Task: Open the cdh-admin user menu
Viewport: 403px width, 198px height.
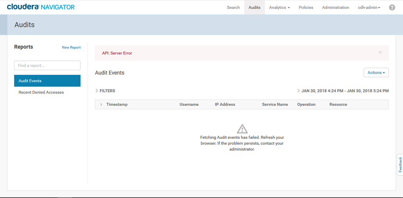Action: pos(369,7)
